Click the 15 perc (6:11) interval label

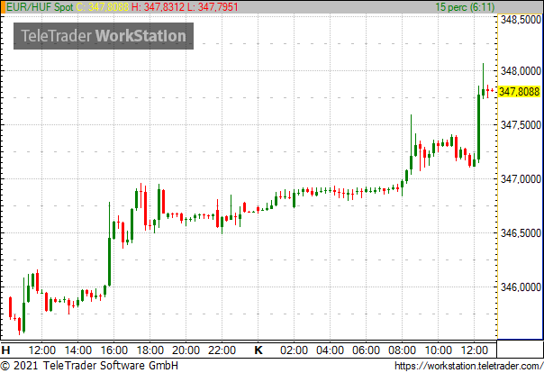465,7
